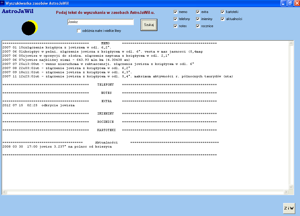Click the vertical scrollbar up arrow
The image size is (300, 216).
pos(291,43)
